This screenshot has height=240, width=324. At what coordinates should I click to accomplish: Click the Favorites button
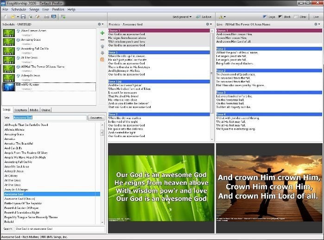point(96,118)
